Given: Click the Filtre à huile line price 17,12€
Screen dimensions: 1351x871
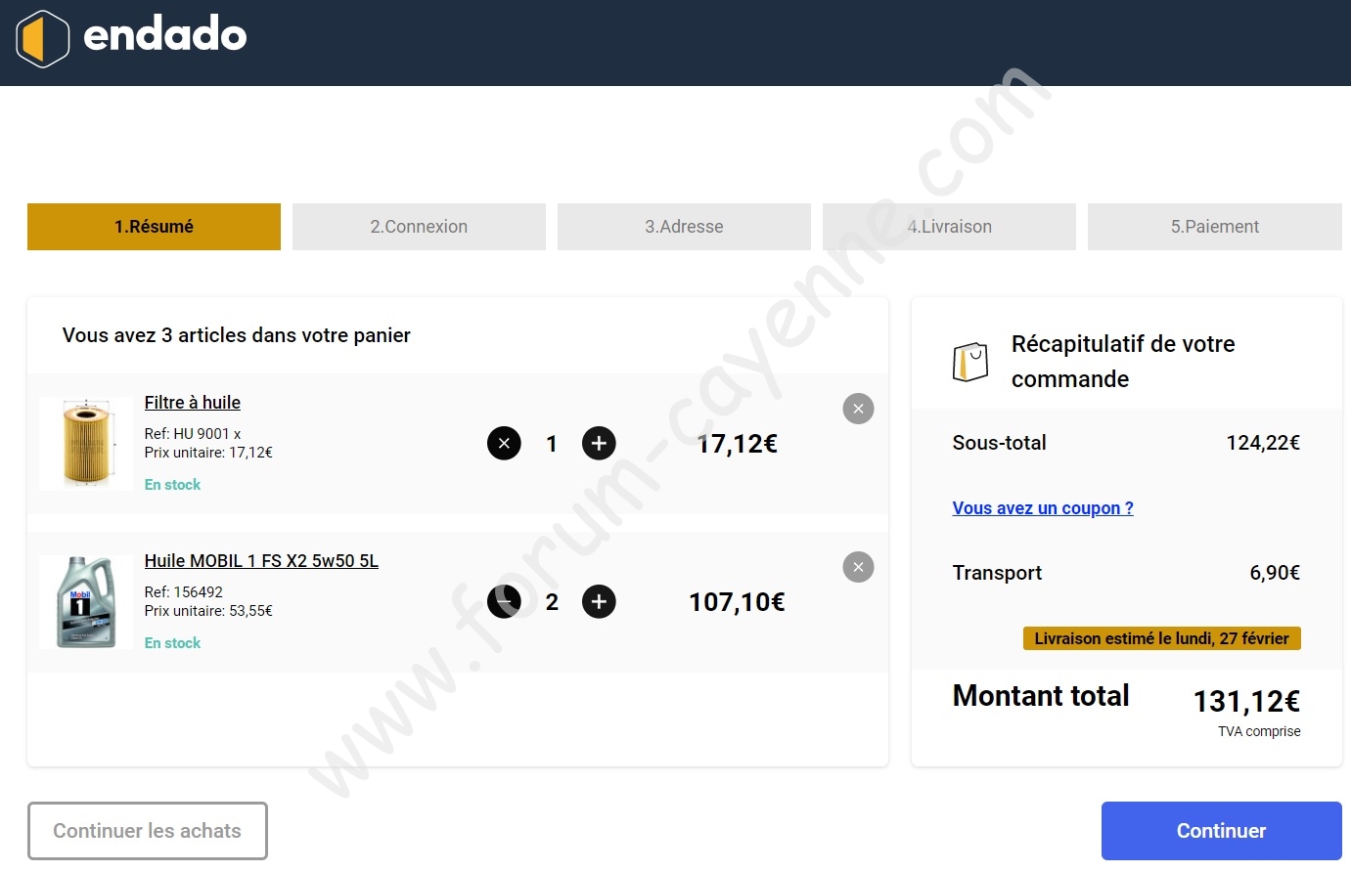Looking at the screenshot, I should click(x=738, y=444).
